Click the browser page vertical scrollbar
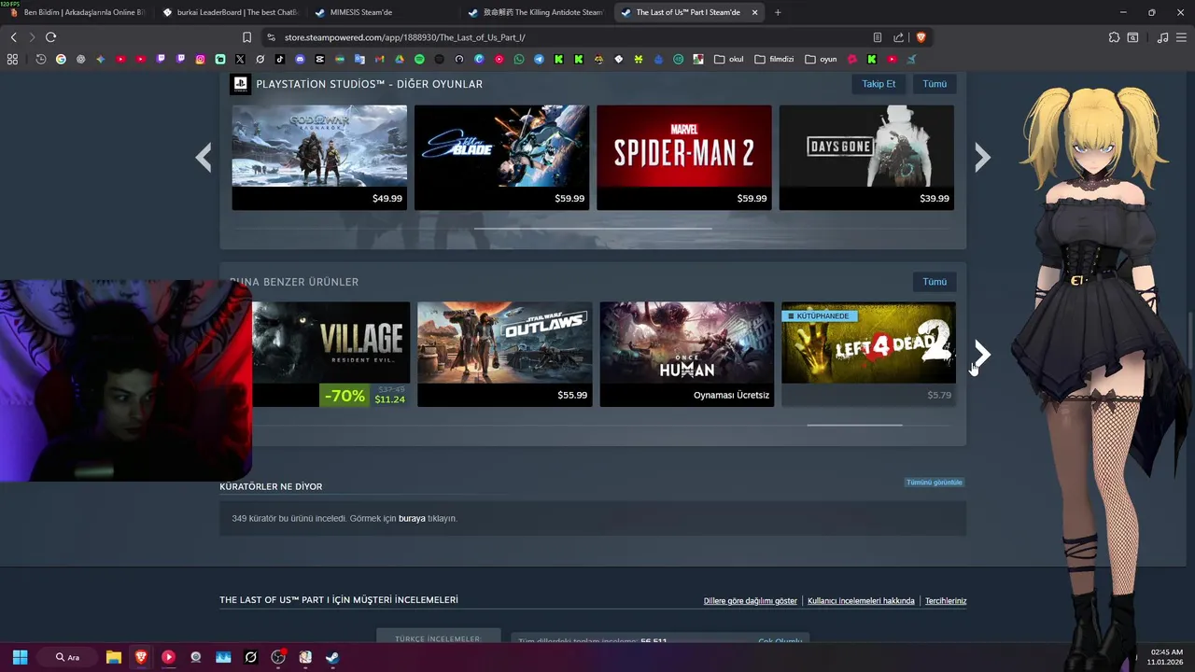1195x672 pixels. (1189, 341)
